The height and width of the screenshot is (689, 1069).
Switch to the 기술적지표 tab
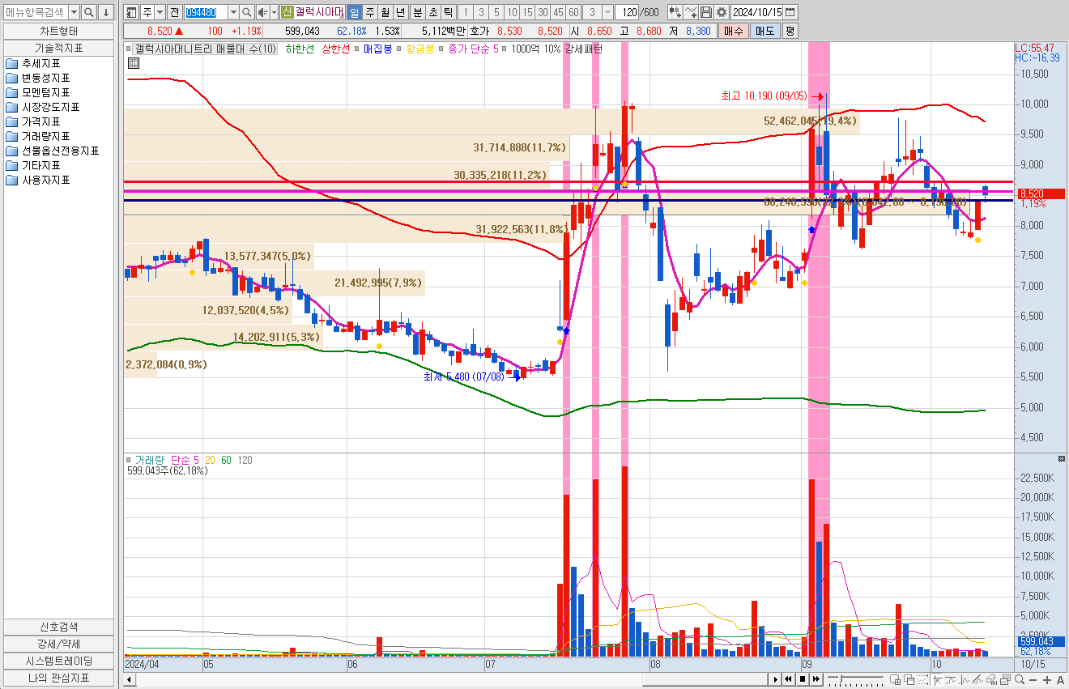(58, 48)
